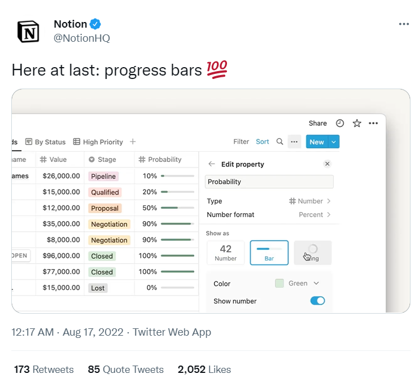Screen dimensions: 419x387
Task: Open the 173 Retweets link
Action: point(44,370)
